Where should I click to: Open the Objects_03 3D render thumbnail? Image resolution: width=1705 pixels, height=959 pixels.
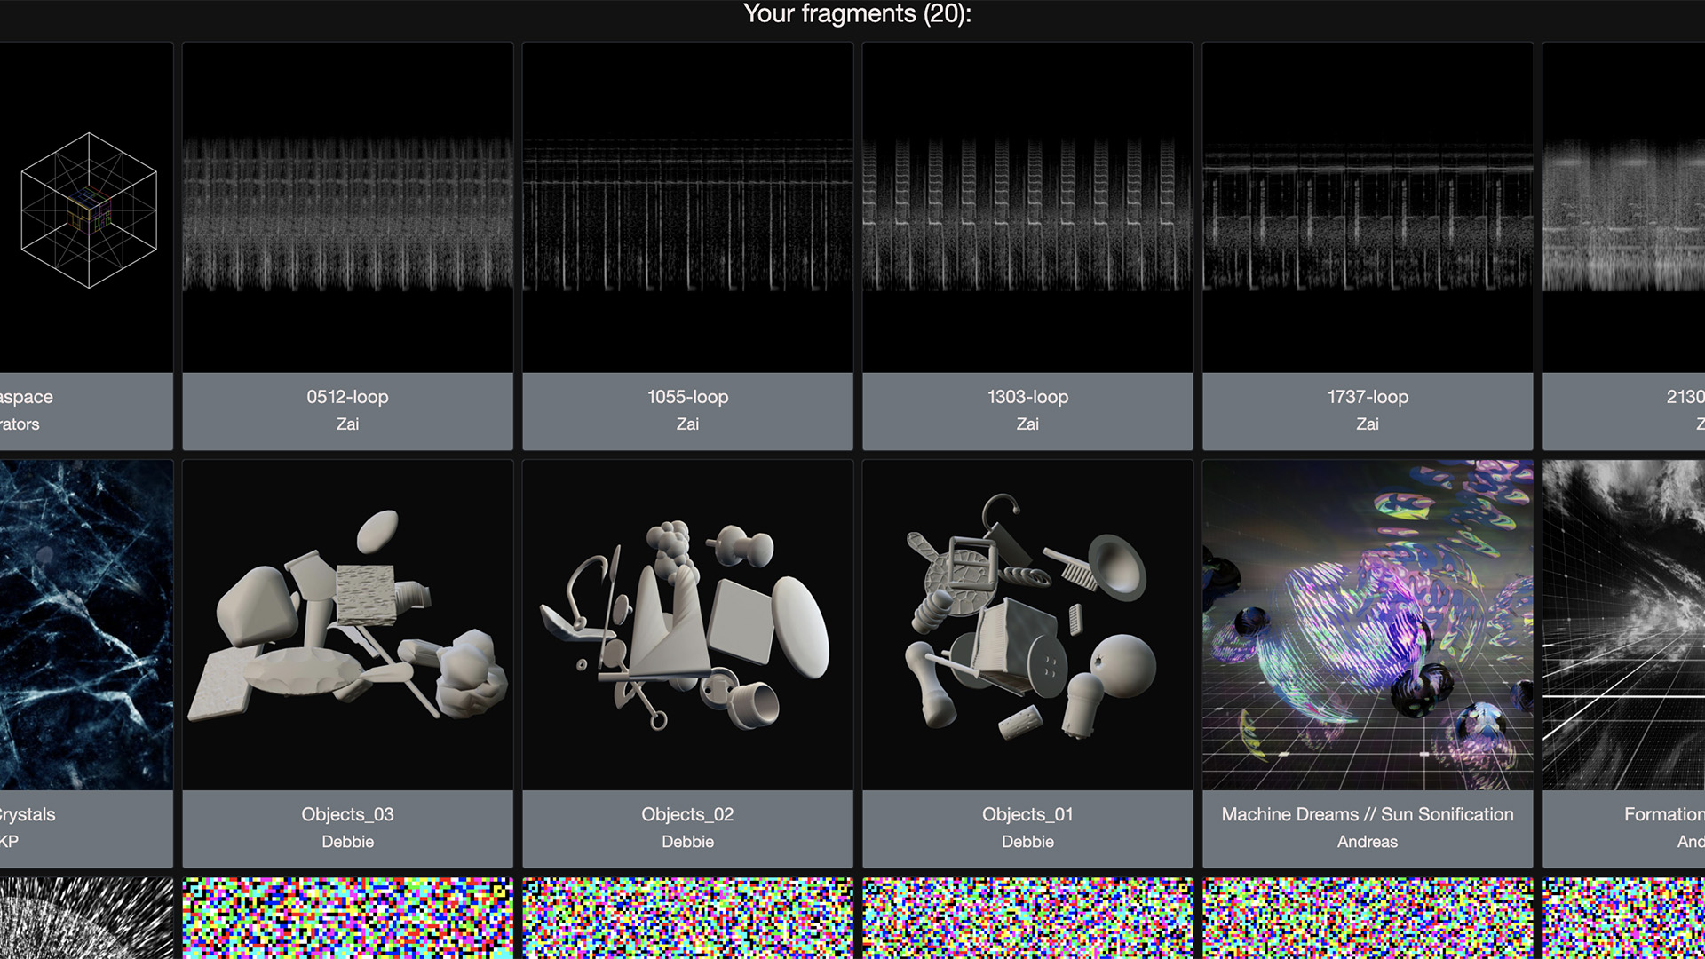click(347, 624)
